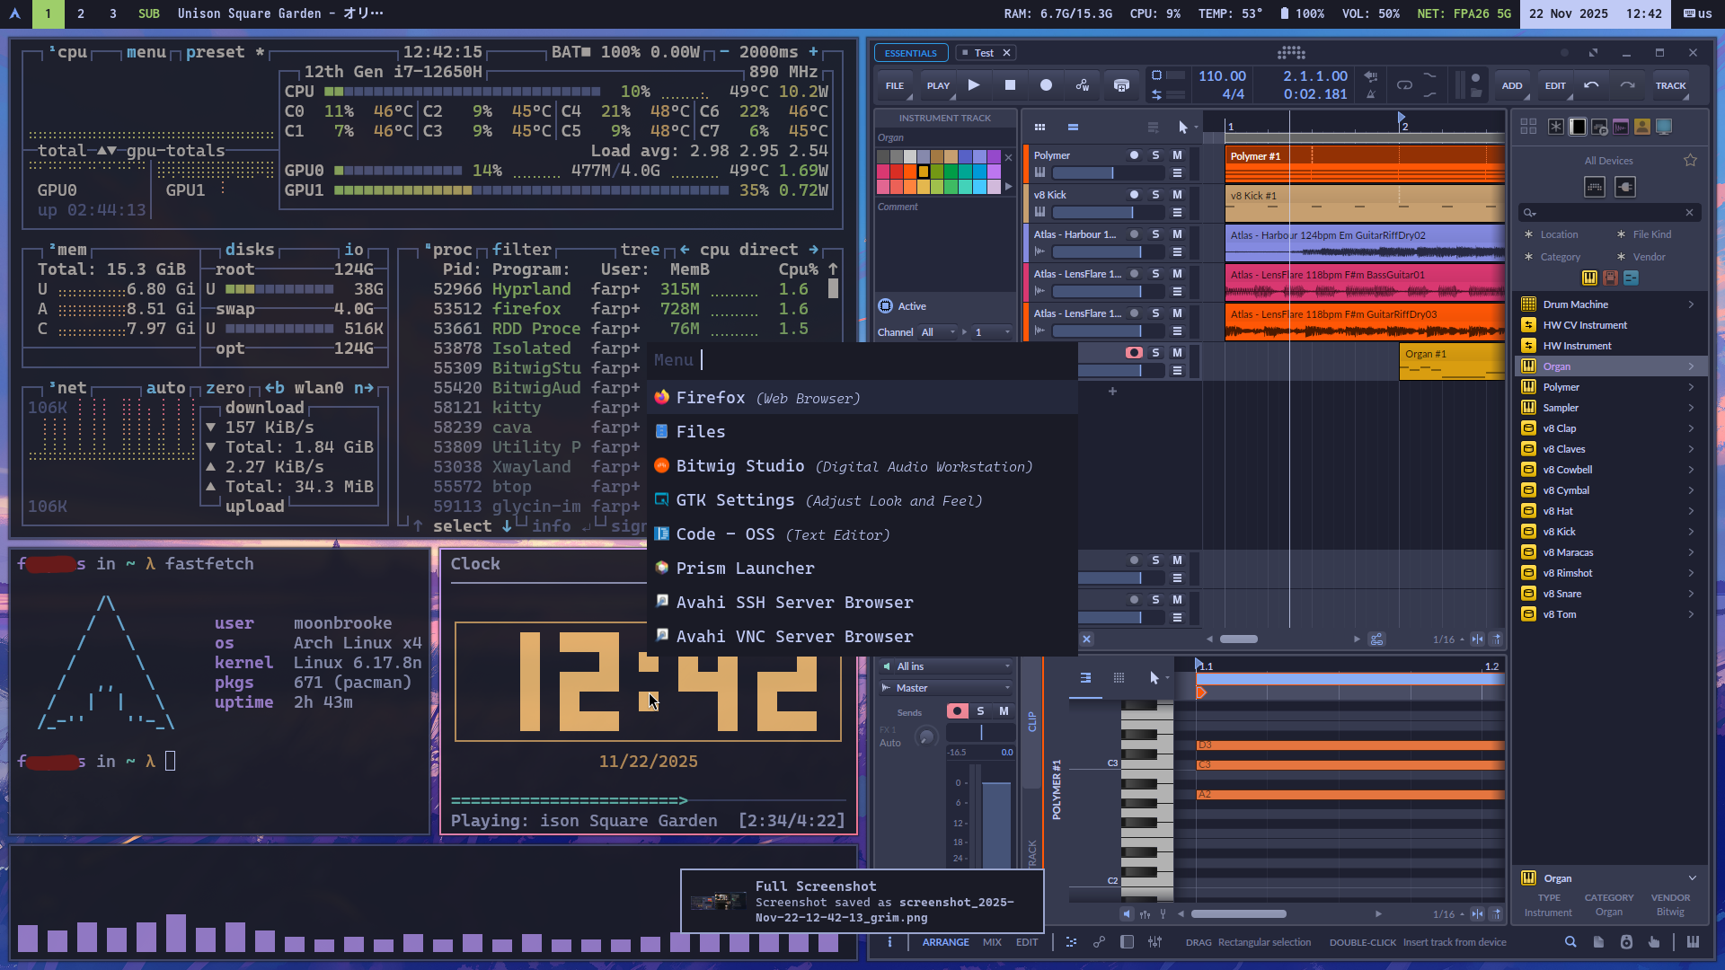Viewport: 1725px width, 970px height.
Task: Click the undo arrow icon
Action: point(1591,85)
